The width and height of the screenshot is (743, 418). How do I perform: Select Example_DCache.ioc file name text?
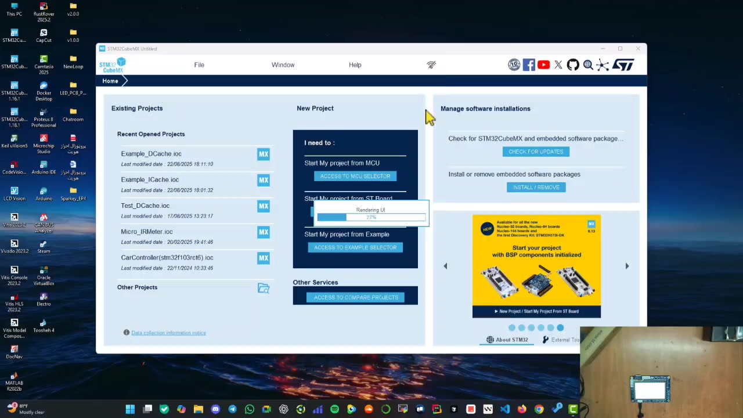pyautogui.click(x=151, y=154)
